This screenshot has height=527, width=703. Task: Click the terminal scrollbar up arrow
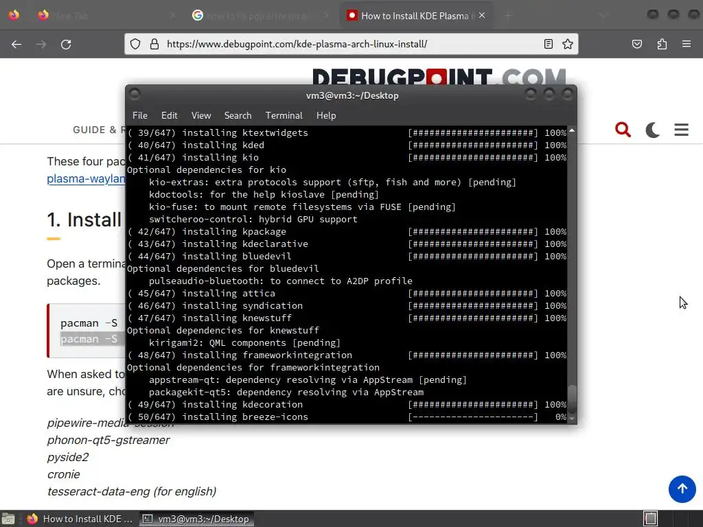point(572,131)
